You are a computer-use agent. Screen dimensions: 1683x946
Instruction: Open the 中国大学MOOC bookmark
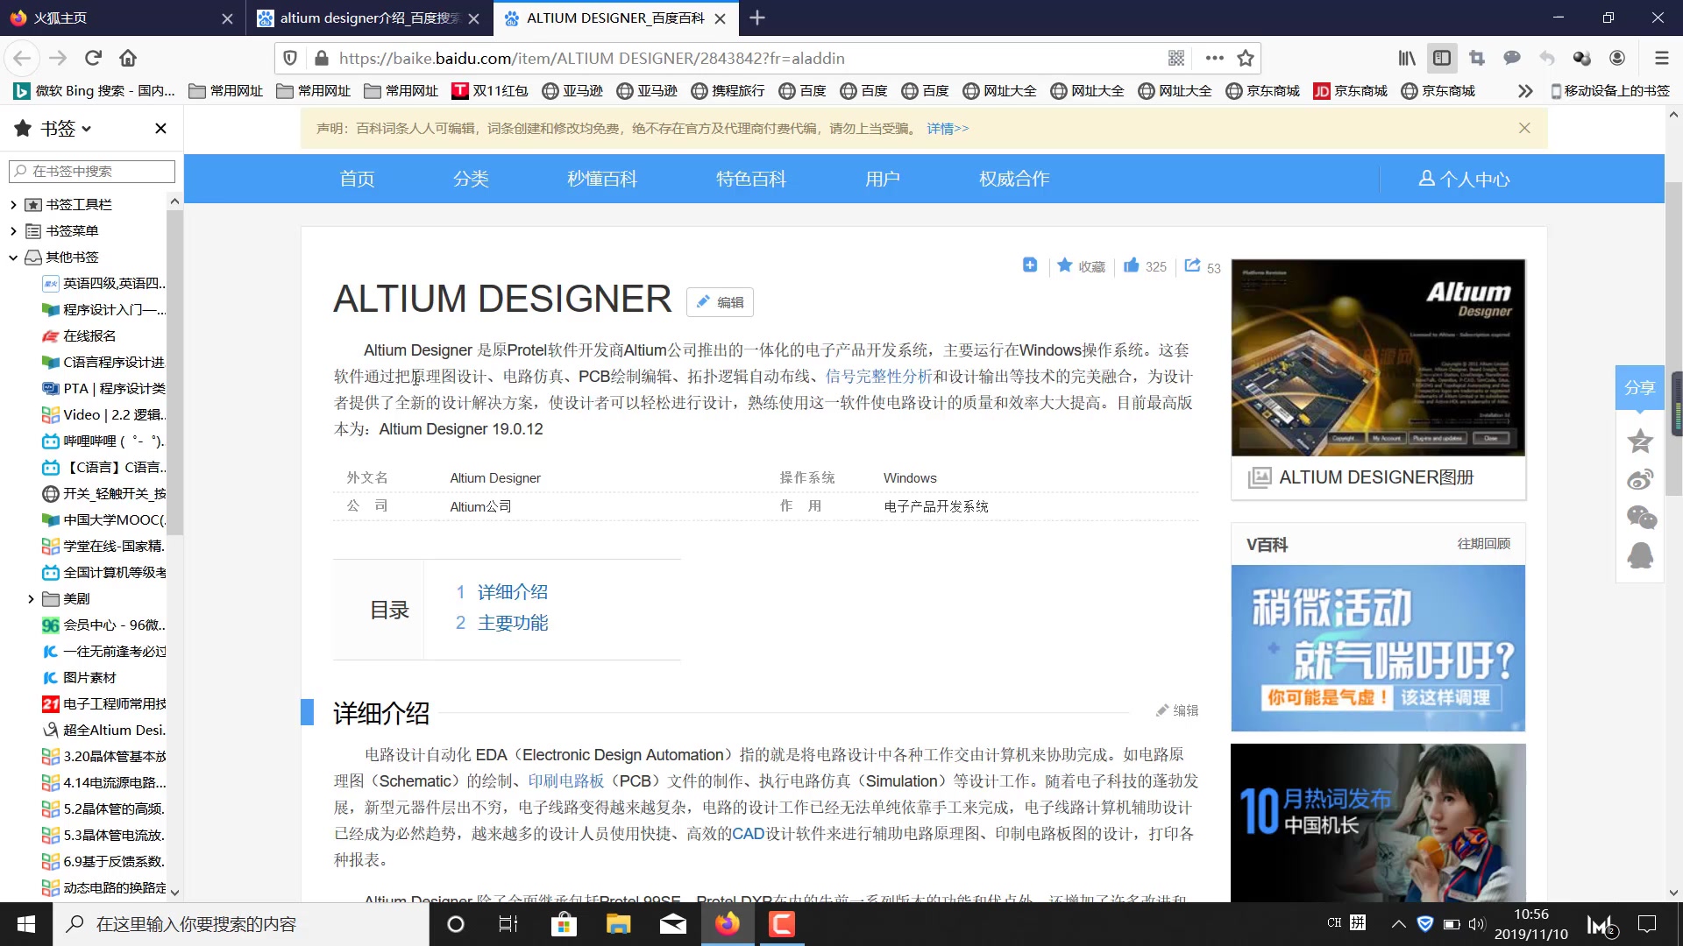tap(103, 520)
